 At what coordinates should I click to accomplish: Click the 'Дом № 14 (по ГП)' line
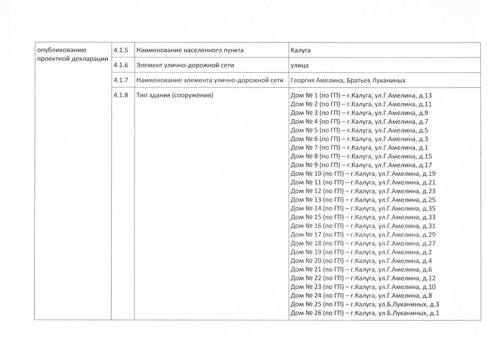(x=363, y=209)
